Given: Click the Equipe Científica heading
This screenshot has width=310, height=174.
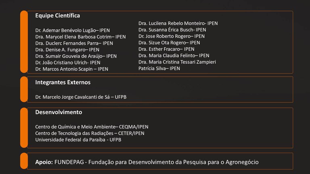Looking at the screenshot, I should pos(57,16).
